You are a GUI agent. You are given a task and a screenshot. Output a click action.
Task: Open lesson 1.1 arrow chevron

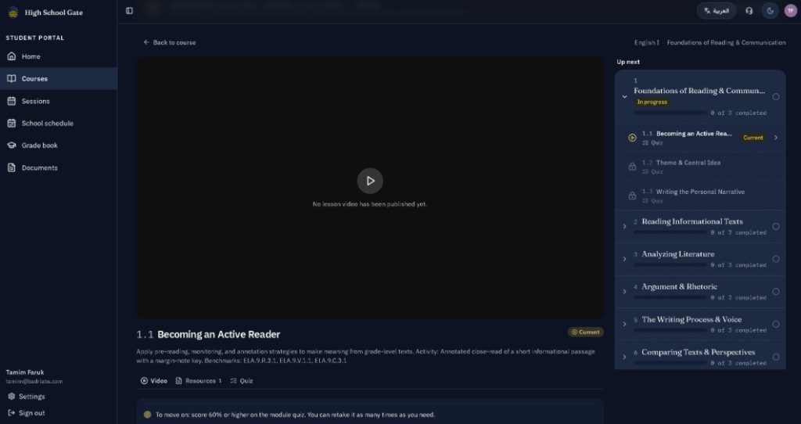(x=776, y=138)
